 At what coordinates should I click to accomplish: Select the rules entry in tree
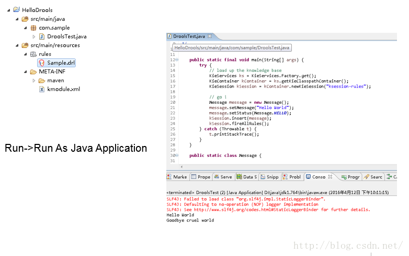point(45,54)
